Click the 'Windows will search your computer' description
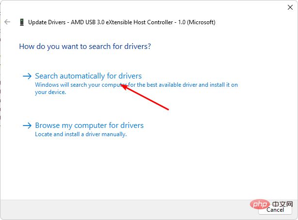 pyautogui.click(x=136, y=84)
